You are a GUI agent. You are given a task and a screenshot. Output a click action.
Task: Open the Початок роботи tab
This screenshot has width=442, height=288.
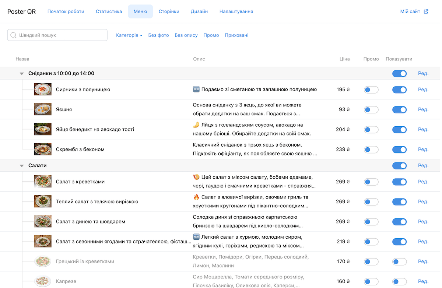pos(66,11)
